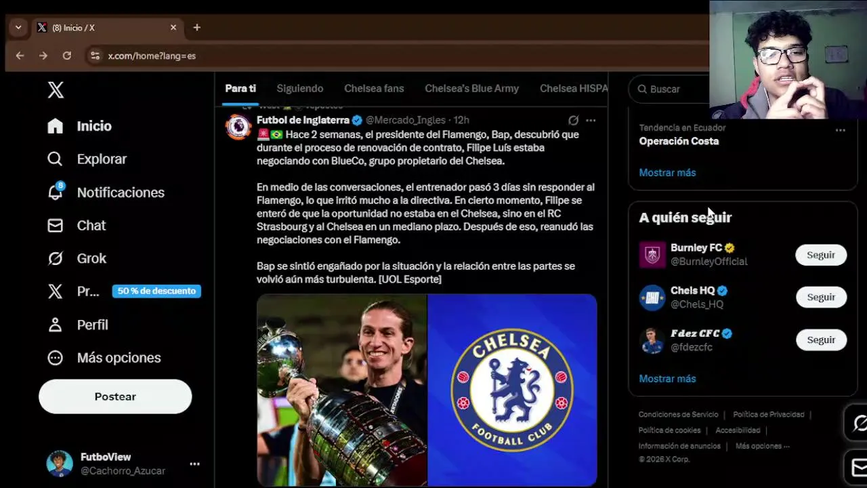Click @Mercado_Ingles handle
Viewport: 867px width, 488px height.
[x=406, y=121]
